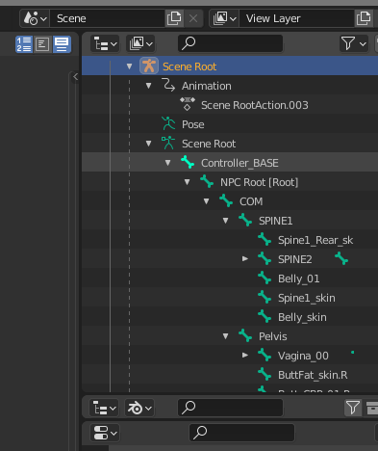Click the Belly_skin bone icon
This screenshot has width=378, height=451.
coord(265,316)
